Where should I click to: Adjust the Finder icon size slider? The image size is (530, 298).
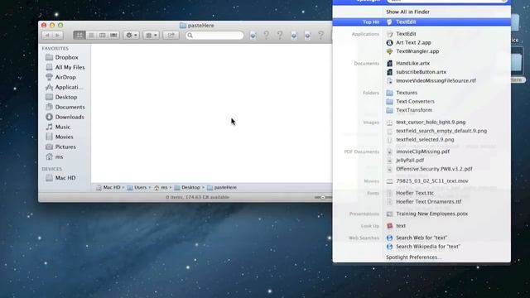(323, 197)
